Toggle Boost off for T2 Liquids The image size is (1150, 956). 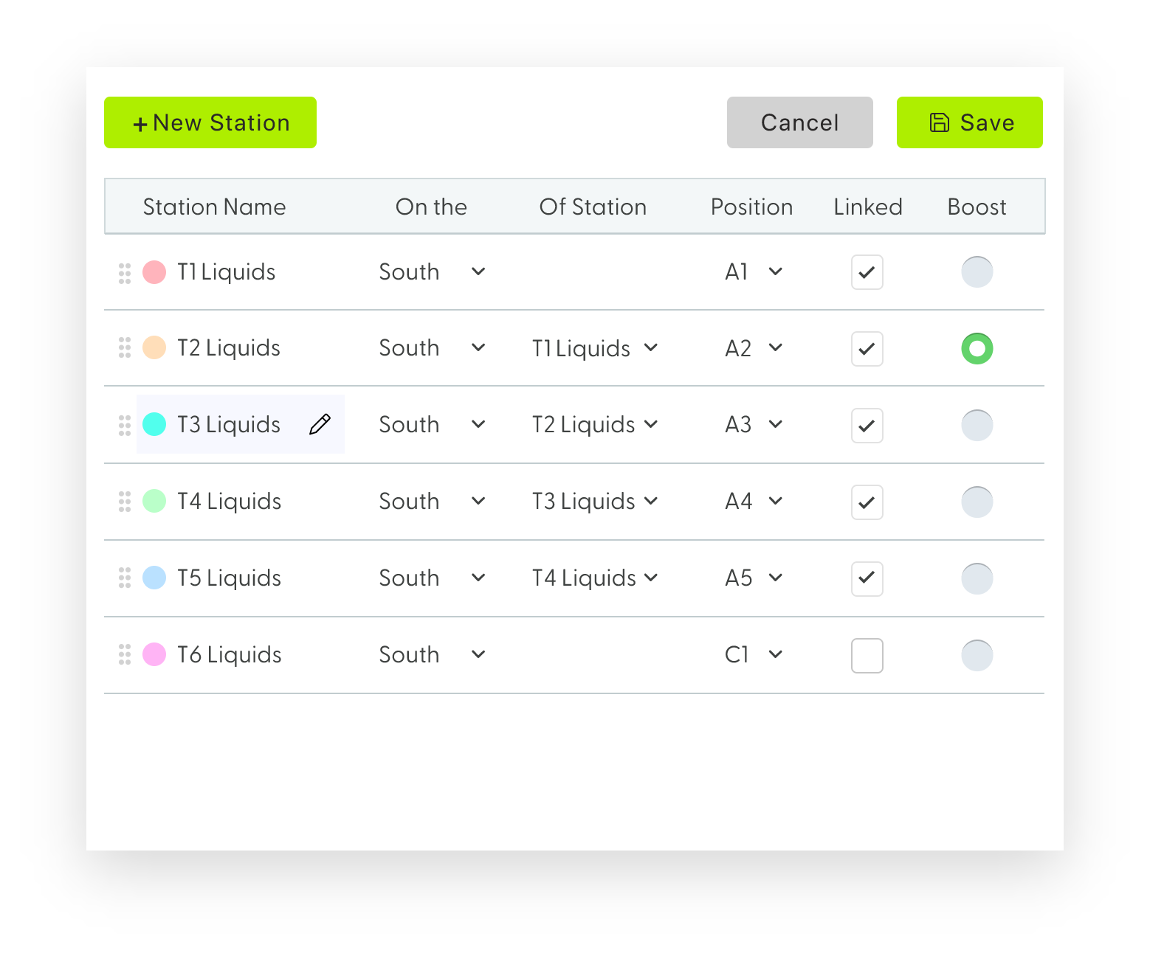point(977,348)
